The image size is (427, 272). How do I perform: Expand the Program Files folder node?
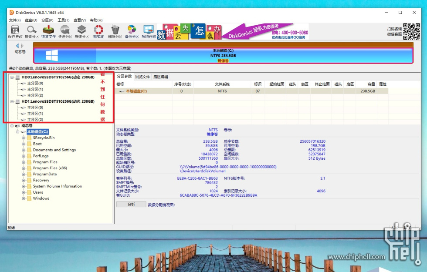(x=24, y=162)
